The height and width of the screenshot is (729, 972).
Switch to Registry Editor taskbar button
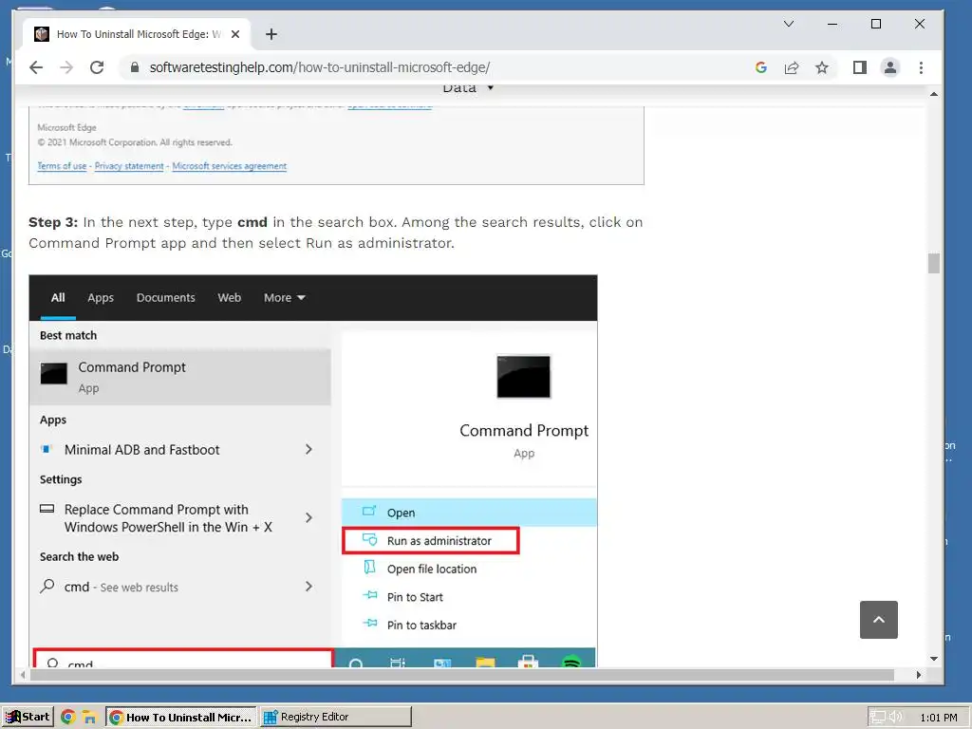point(335,717)
